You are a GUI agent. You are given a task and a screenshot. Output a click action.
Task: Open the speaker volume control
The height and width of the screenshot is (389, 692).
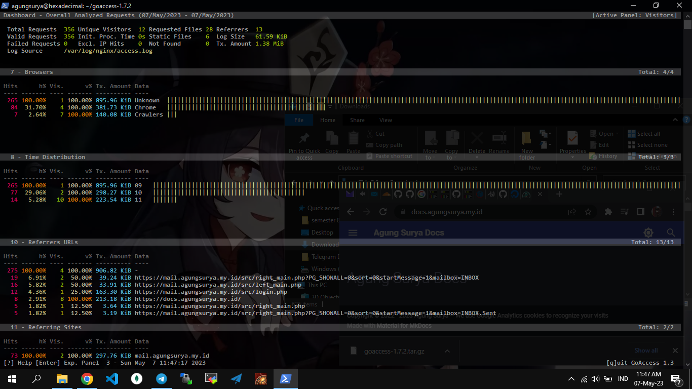(x=595, y=379)
